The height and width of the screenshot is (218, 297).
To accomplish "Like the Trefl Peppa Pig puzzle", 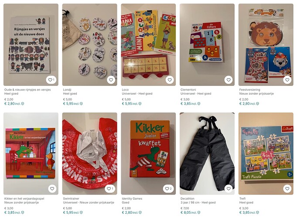I will (287, 189).
